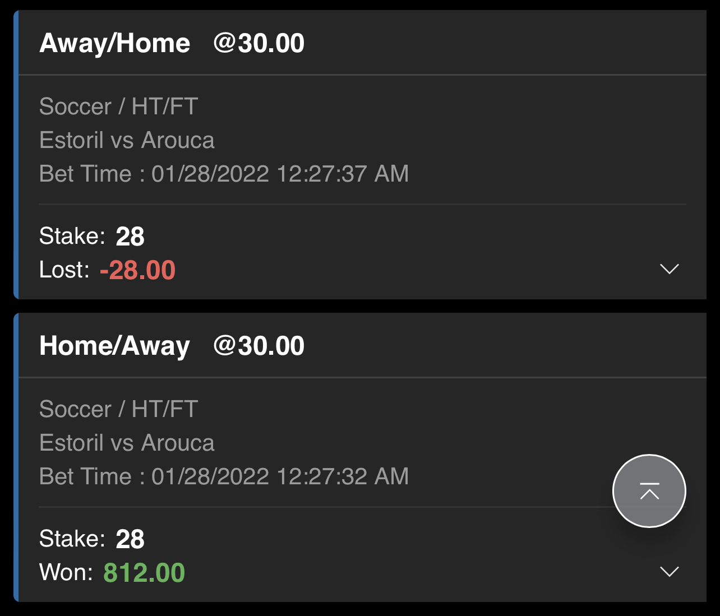Image resolution: width=720 pixels, height=616 pixels.
Task: Click the bet time ending 12:27:37 AM
Action: click(224, 174)
